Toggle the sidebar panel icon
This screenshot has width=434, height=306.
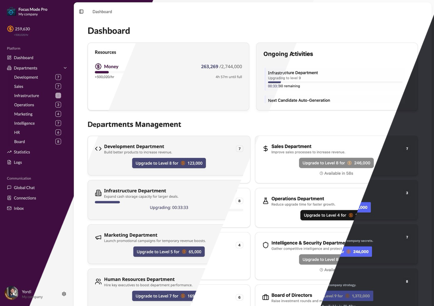(81, 11)
